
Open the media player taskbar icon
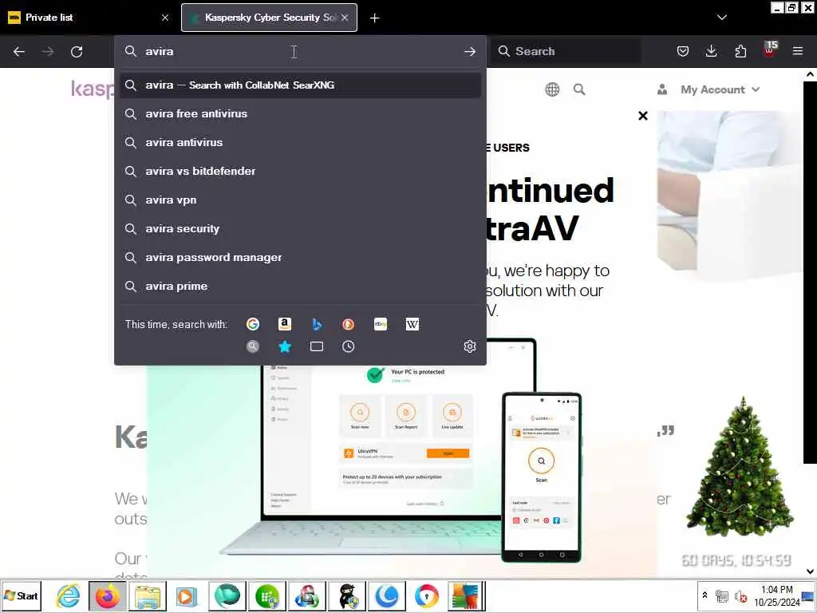pos(186,595)
